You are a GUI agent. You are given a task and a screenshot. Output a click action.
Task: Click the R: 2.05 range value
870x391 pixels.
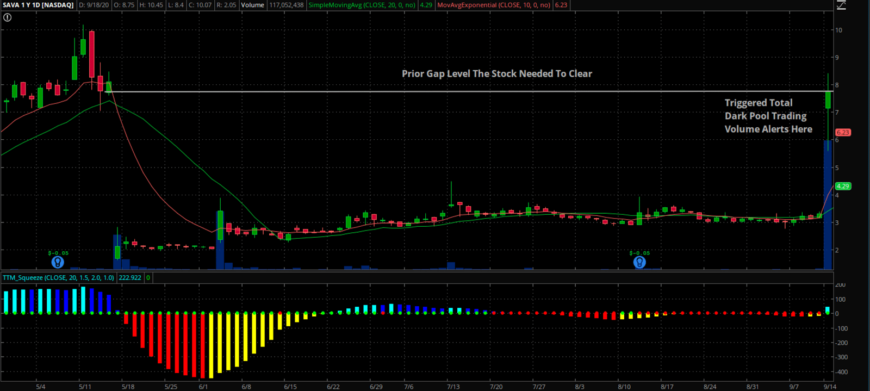coord(226,5)
